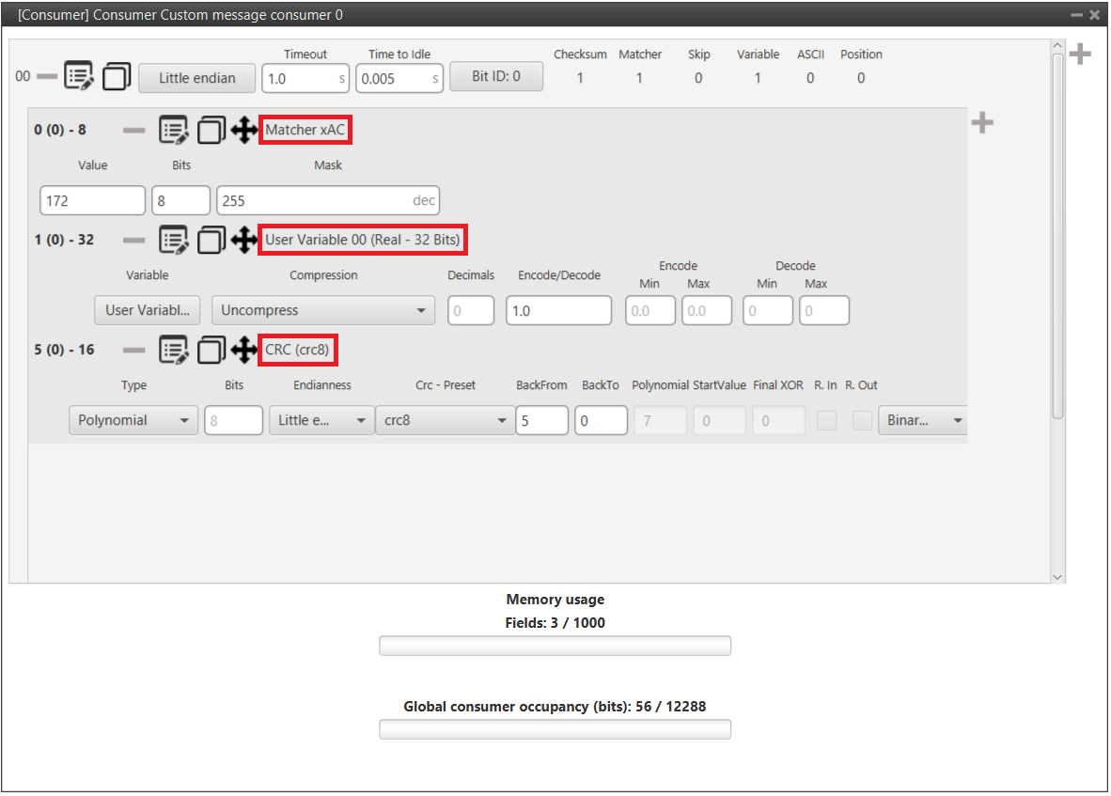Add a new message with the top-right plus icon

pyautogui.click(x=1080, y=55)
